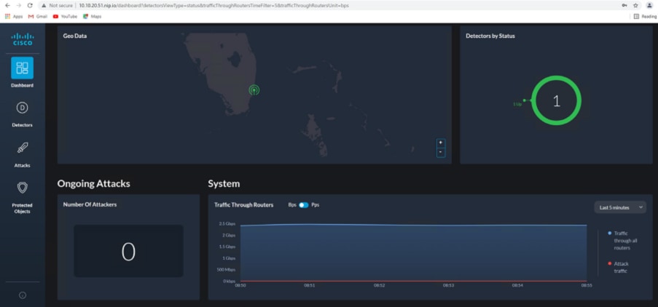Click the 'System' heading

pyautogui.click(x=224, y=184)
